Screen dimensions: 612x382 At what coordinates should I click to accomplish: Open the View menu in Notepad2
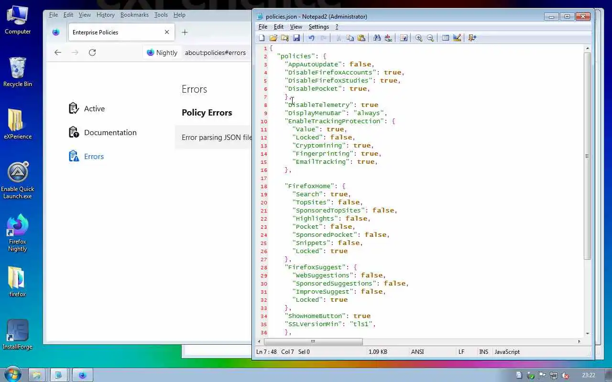(x=296, y=27)
